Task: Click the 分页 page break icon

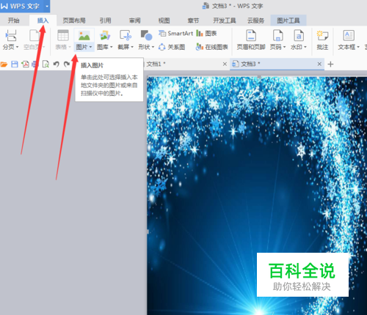Action: coord(11,35)
